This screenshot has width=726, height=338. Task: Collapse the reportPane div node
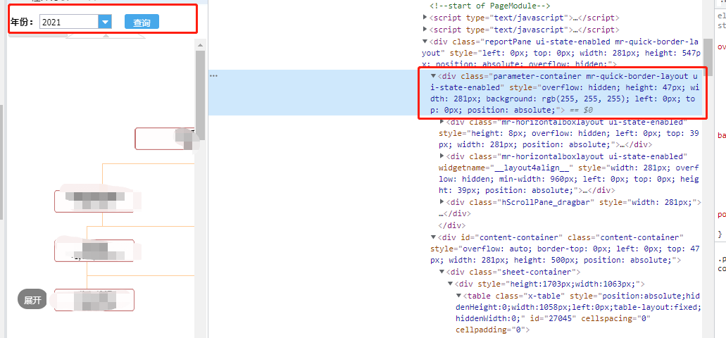pos(425,42)
